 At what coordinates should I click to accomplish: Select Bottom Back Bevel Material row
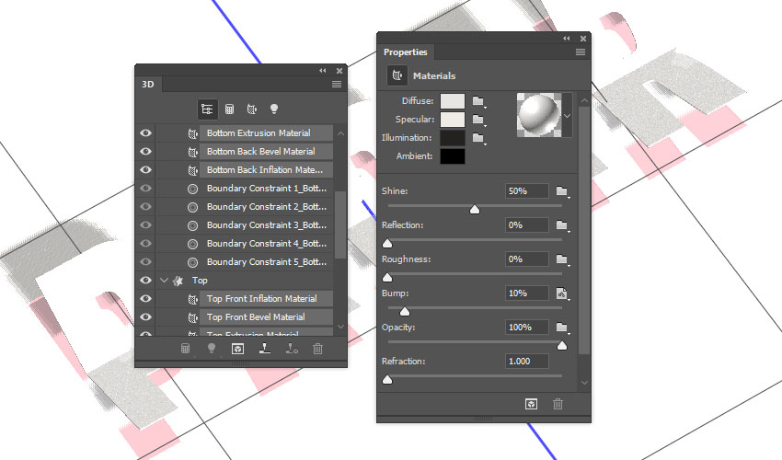[266, 152]
